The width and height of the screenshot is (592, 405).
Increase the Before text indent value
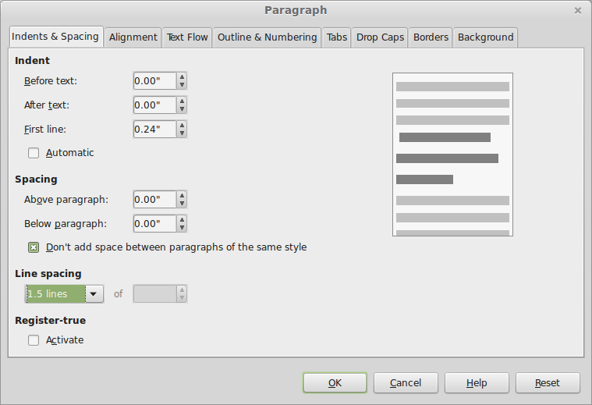(x=182, y=76)
